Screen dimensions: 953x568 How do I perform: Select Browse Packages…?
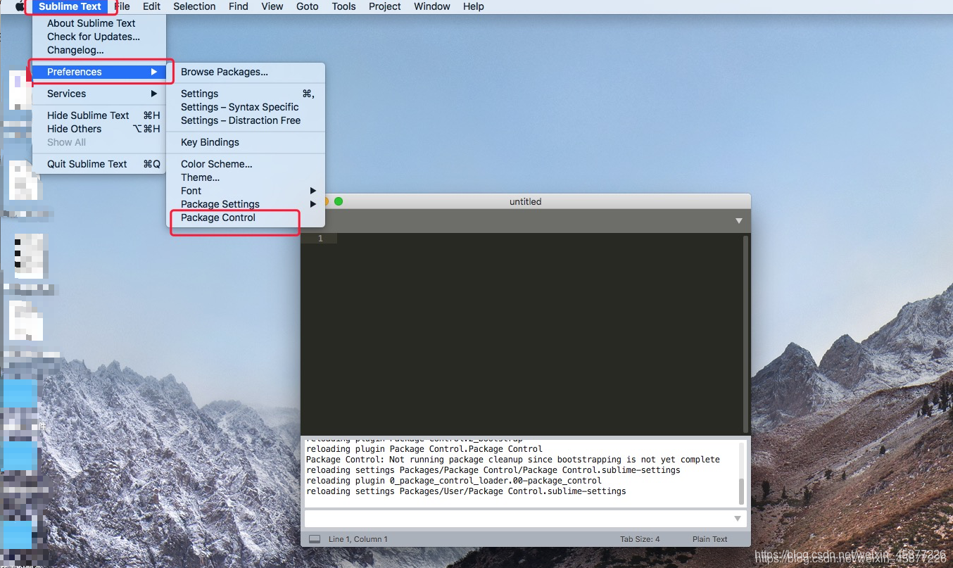[245, 72]
